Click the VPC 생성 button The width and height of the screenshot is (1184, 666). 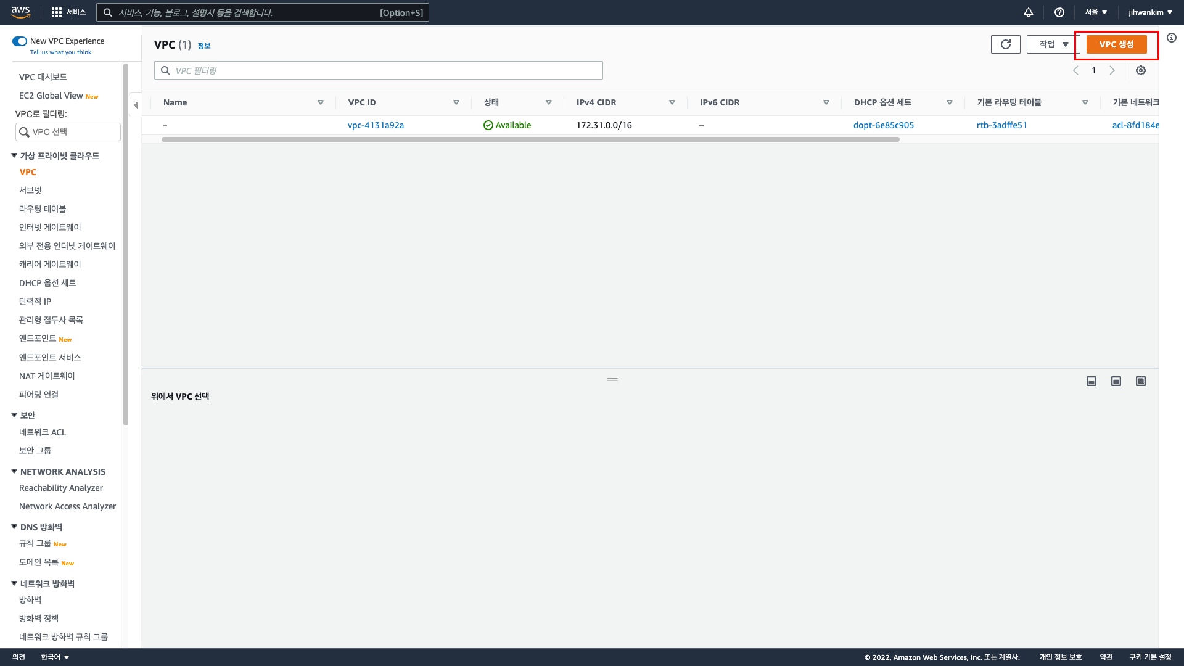tap(1117, 44)
